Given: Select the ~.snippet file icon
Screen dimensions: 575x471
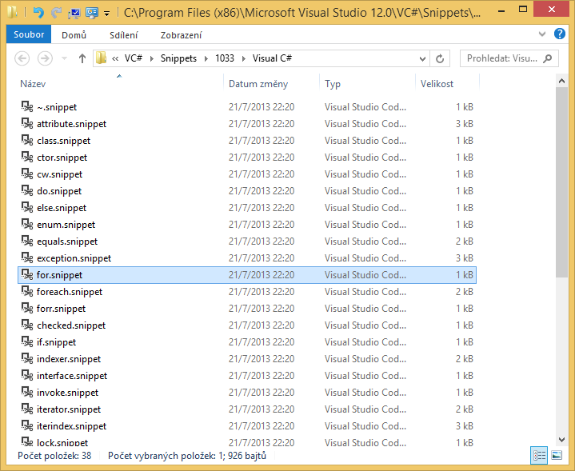Looking at the screenshot, I should (x=27, y=106).
